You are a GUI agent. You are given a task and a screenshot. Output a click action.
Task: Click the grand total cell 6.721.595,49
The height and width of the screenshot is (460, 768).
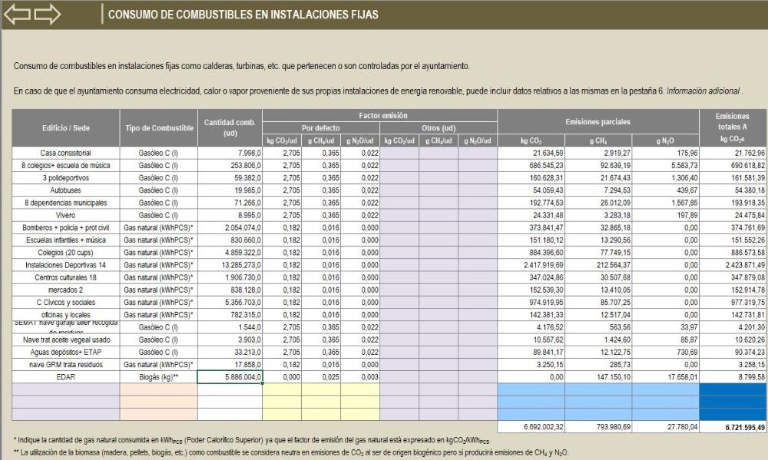click(733, 426)
